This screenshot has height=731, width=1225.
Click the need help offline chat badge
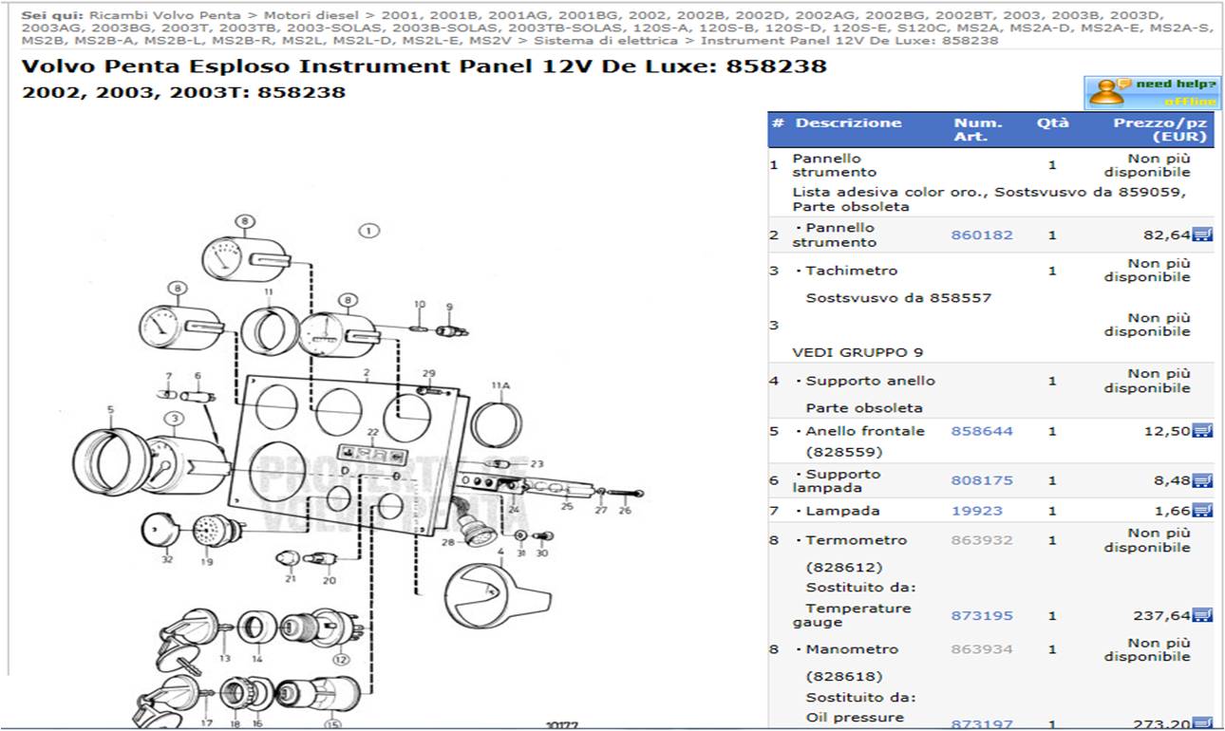point(1151,92)
